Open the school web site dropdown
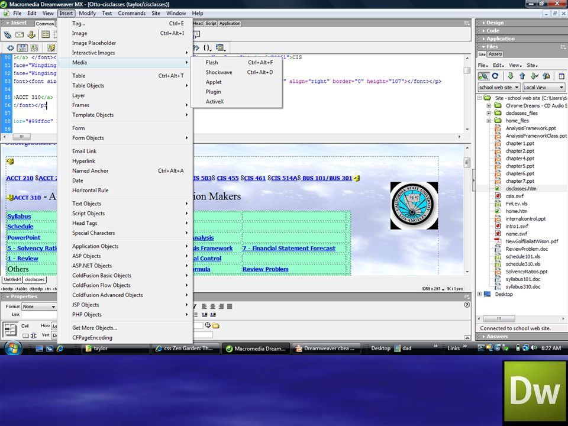The height and width of the screenshot is (426, 568). (499, 88)
